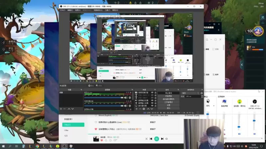Skip to the next track in music player

coord(162,139)
